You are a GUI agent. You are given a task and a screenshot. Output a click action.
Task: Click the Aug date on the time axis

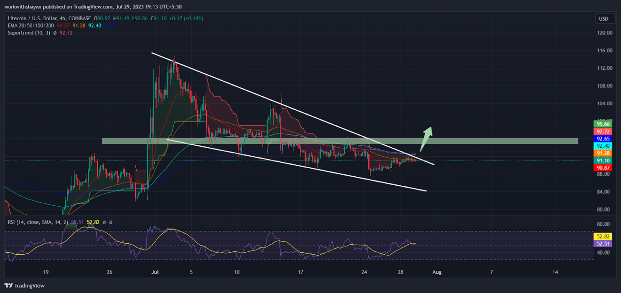tap(436, 272)
